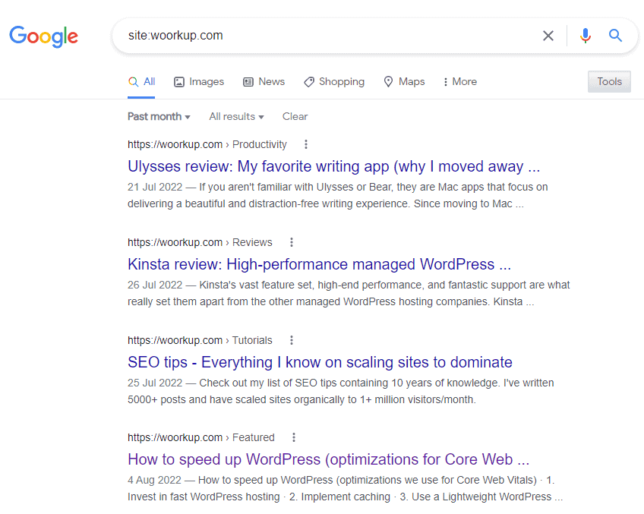
Task: Expand the Past month time filter
Action: click(x=159, y=116)
